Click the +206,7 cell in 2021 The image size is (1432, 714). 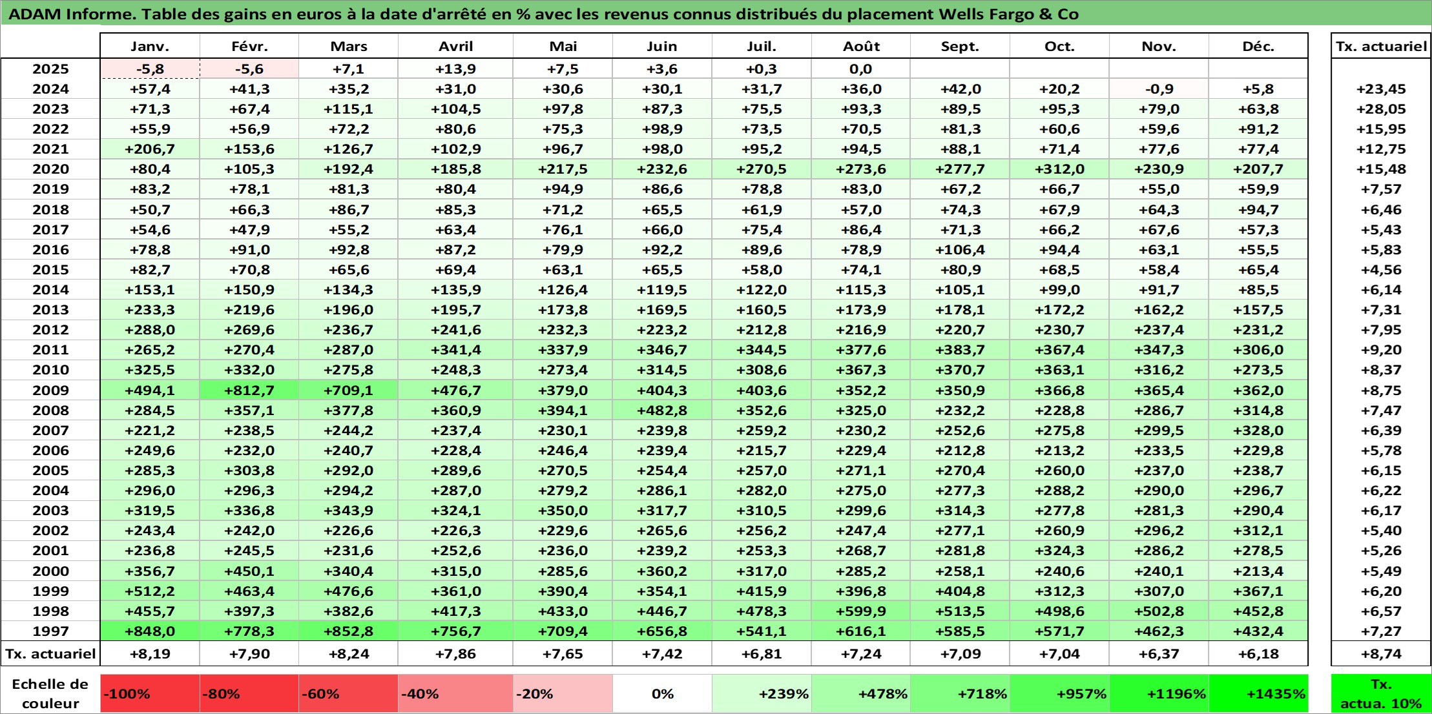point(150,149)
